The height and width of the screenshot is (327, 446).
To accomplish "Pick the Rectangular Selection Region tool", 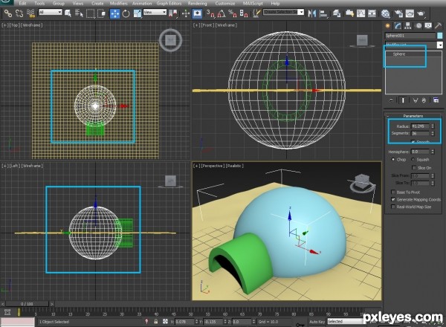I will [90, 13].
